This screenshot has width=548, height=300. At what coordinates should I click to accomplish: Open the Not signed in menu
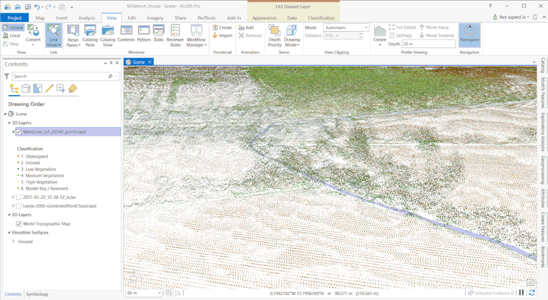[x=511, y=17]
